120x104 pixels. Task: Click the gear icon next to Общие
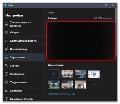coord(7,32)
